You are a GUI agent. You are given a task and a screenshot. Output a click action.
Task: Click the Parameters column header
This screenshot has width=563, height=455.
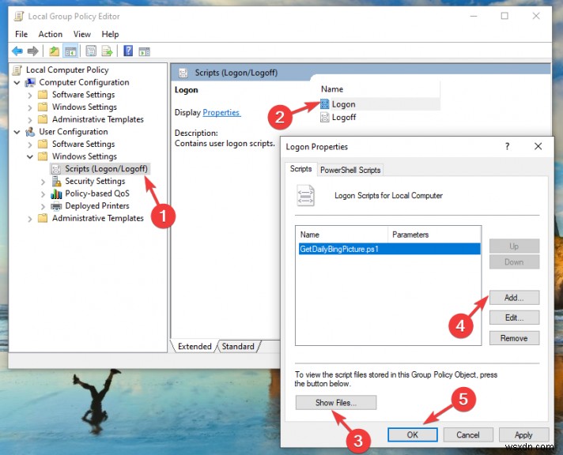coord(434,235)
